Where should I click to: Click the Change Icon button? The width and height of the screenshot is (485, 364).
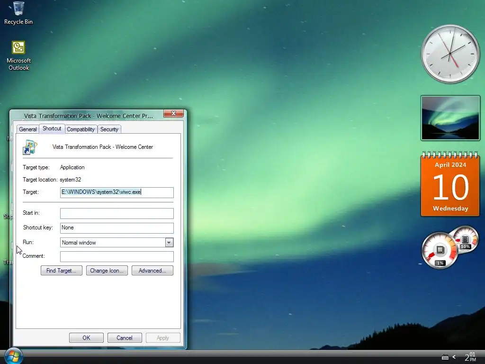107,271
